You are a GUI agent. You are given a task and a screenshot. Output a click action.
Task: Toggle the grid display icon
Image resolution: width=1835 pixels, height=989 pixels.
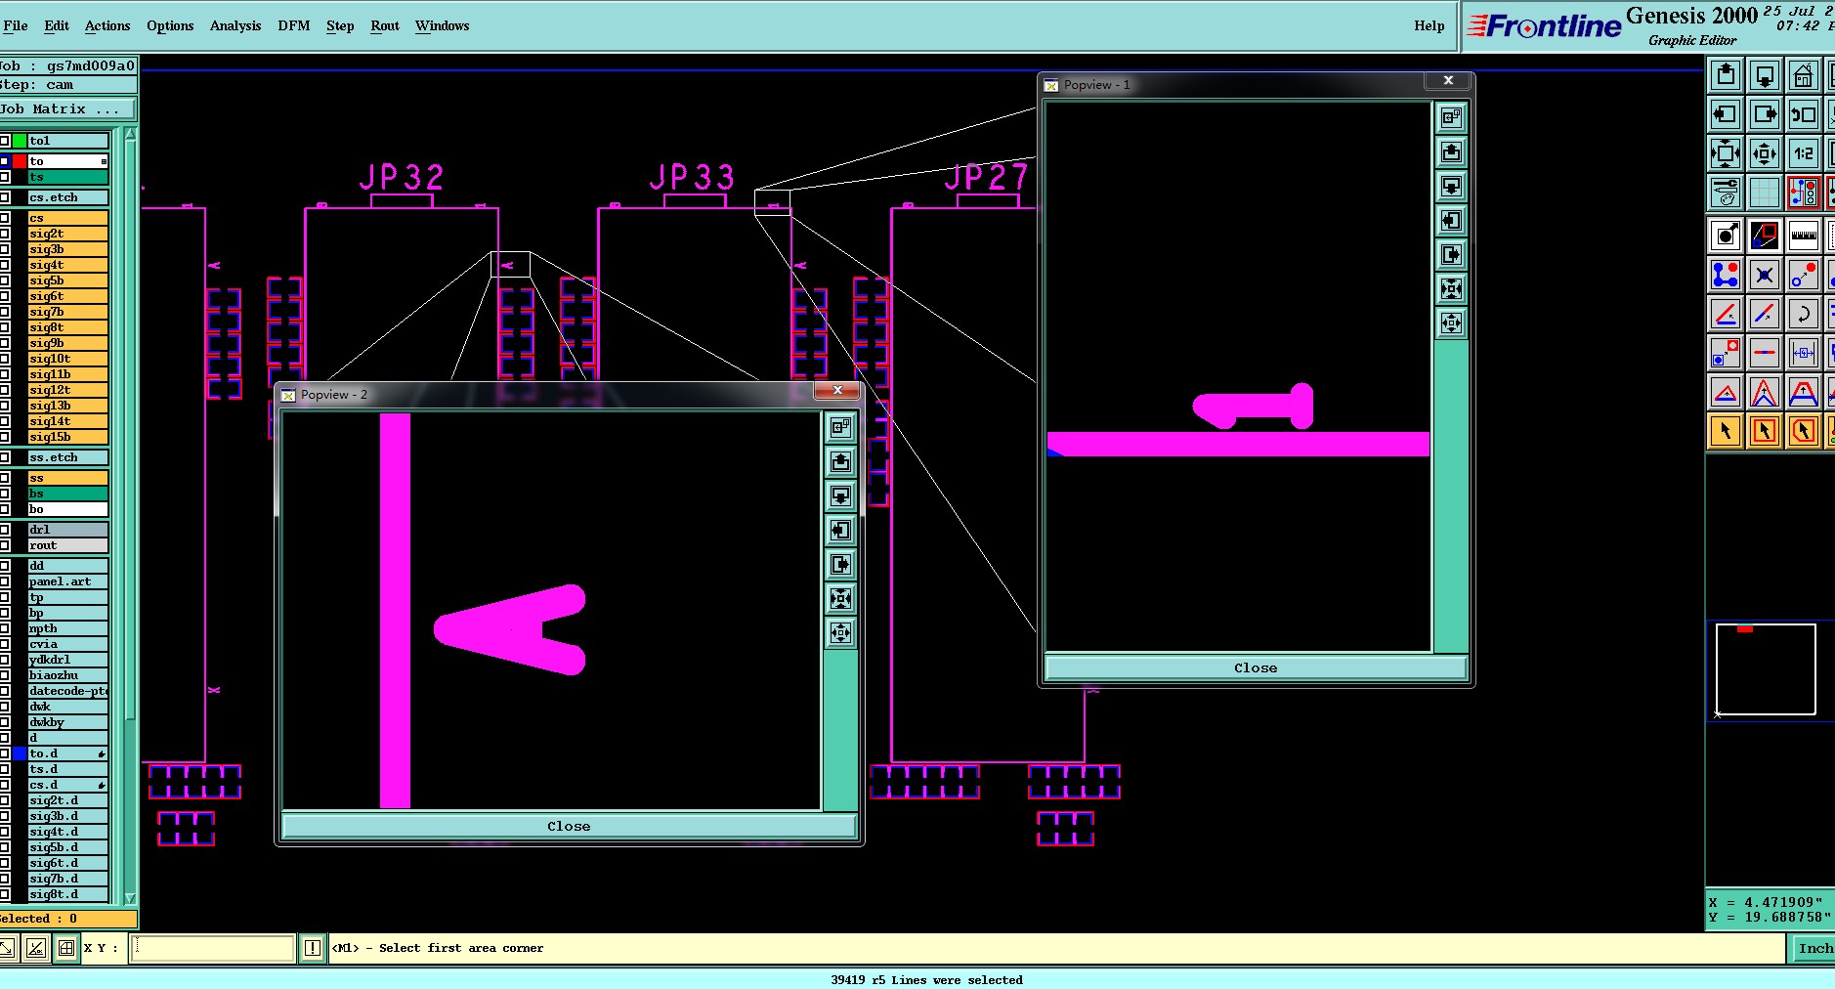tap(1765, 193)
